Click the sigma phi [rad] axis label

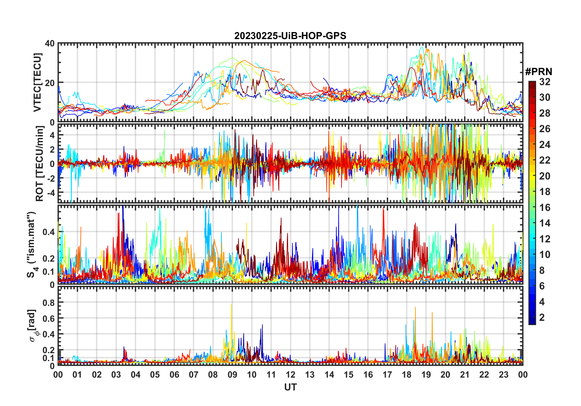coord(33,325)
